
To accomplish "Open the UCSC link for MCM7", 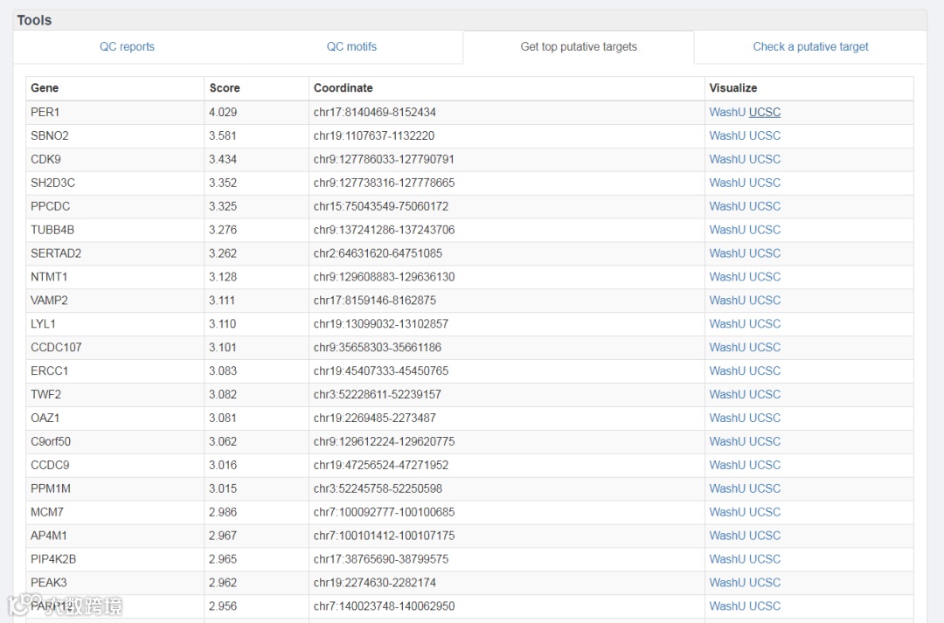I will pos(765,512).
